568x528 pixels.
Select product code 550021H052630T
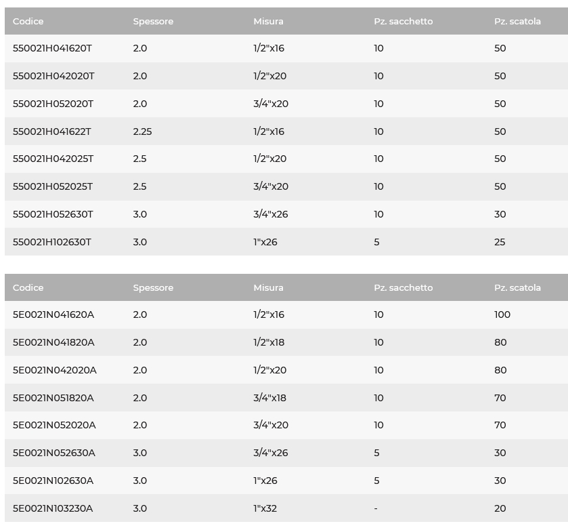tap(53, 214)
